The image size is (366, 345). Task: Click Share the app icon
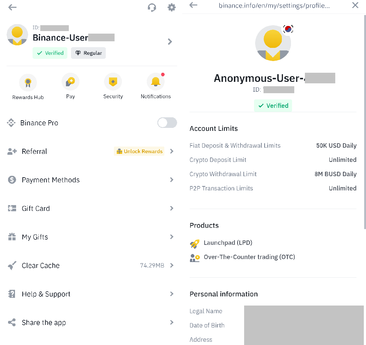12,322
